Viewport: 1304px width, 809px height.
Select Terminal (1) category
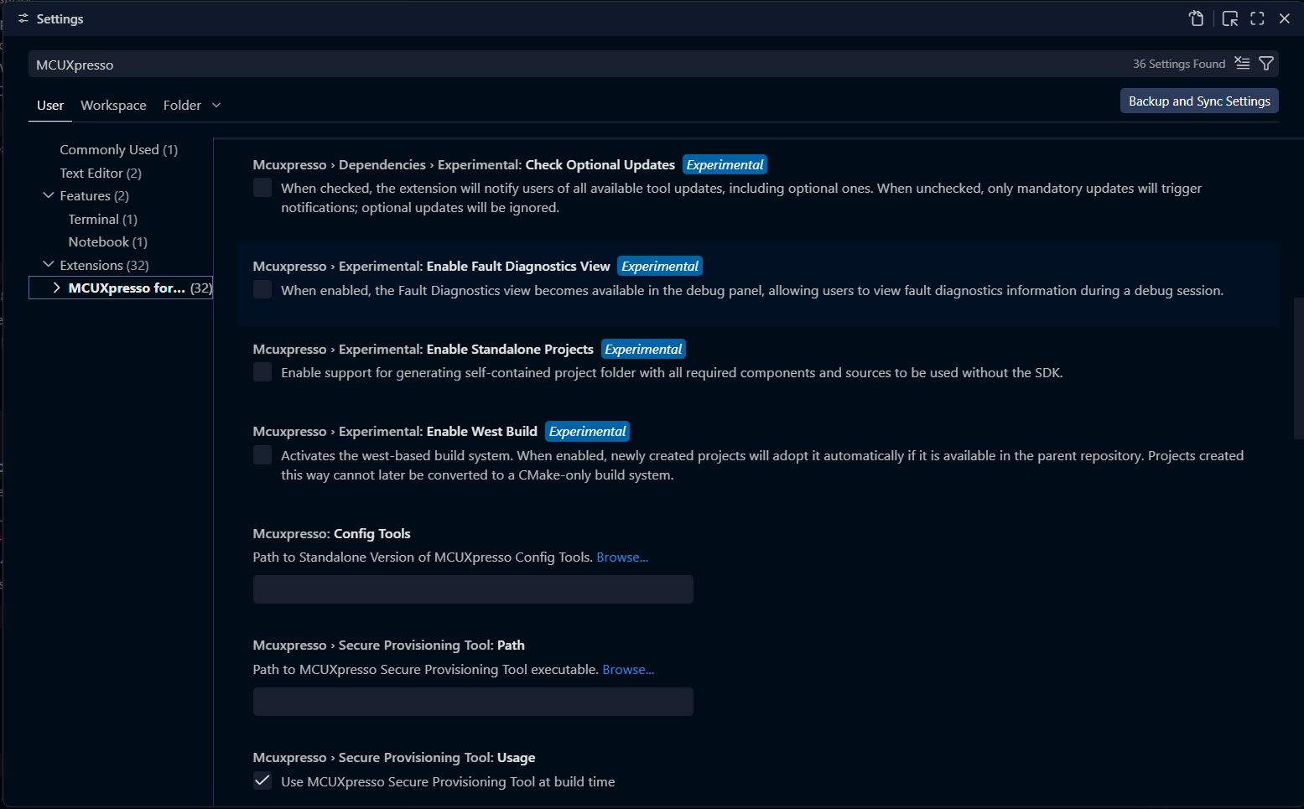pos(103,220)
